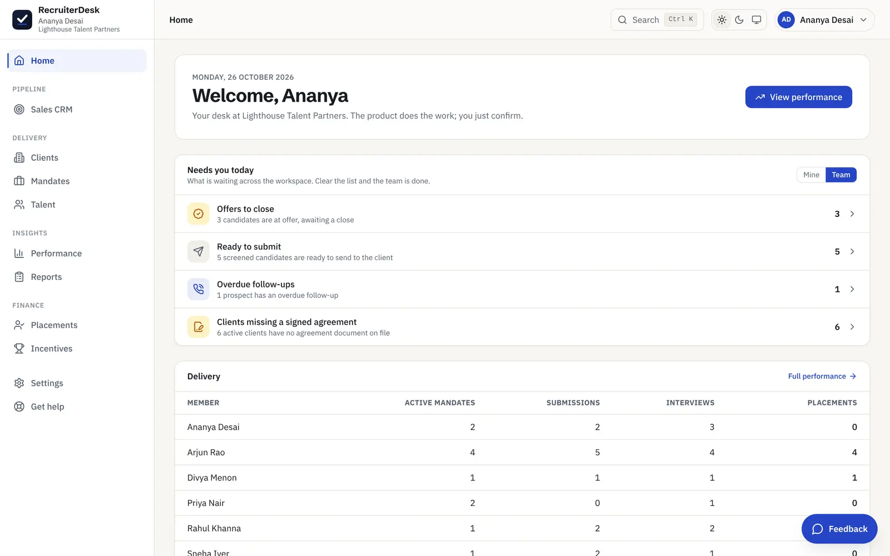The height and width of the screenshot is (556, 890).
Task: Click the Ctrl K shortcut badge
Action: coord(681,19)
